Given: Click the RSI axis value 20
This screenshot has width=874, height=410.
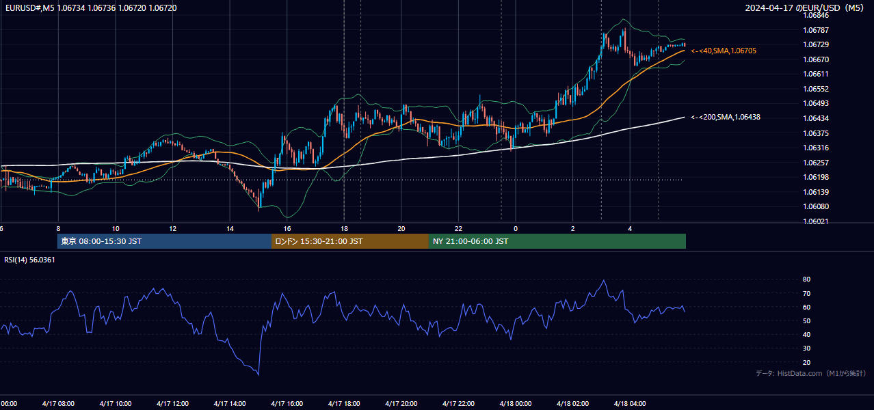Looking at the screenshot, I should 806,362.
